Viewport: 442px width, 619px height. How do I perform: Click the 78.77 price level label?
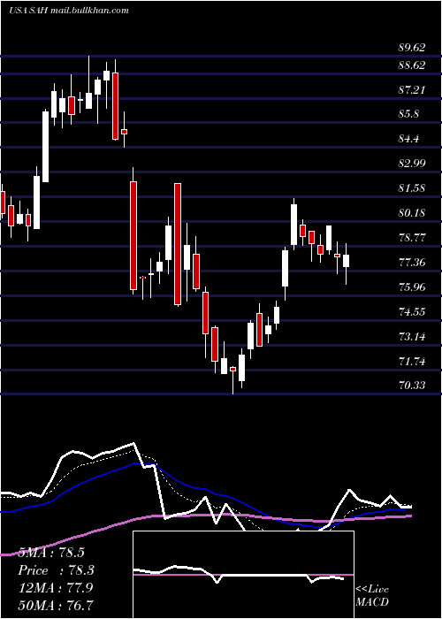(x=412, y=238)
